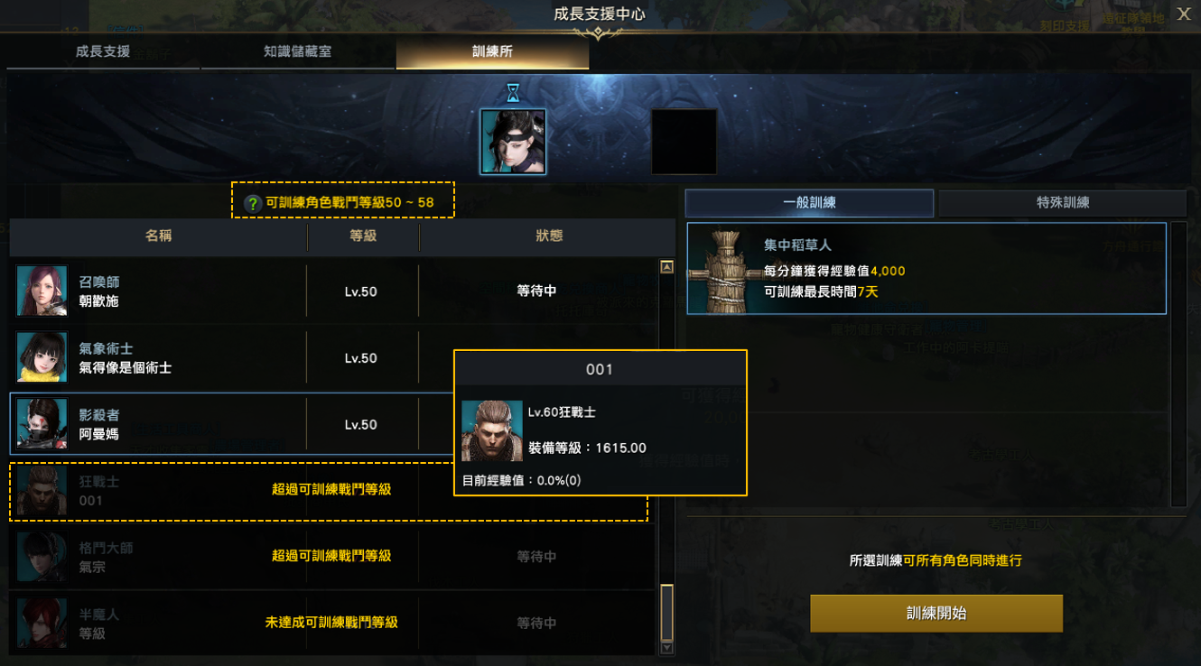Select the 召喚師 character portrait icon
The height and width of the screenshot is (666, 1201).
[42, 291]
